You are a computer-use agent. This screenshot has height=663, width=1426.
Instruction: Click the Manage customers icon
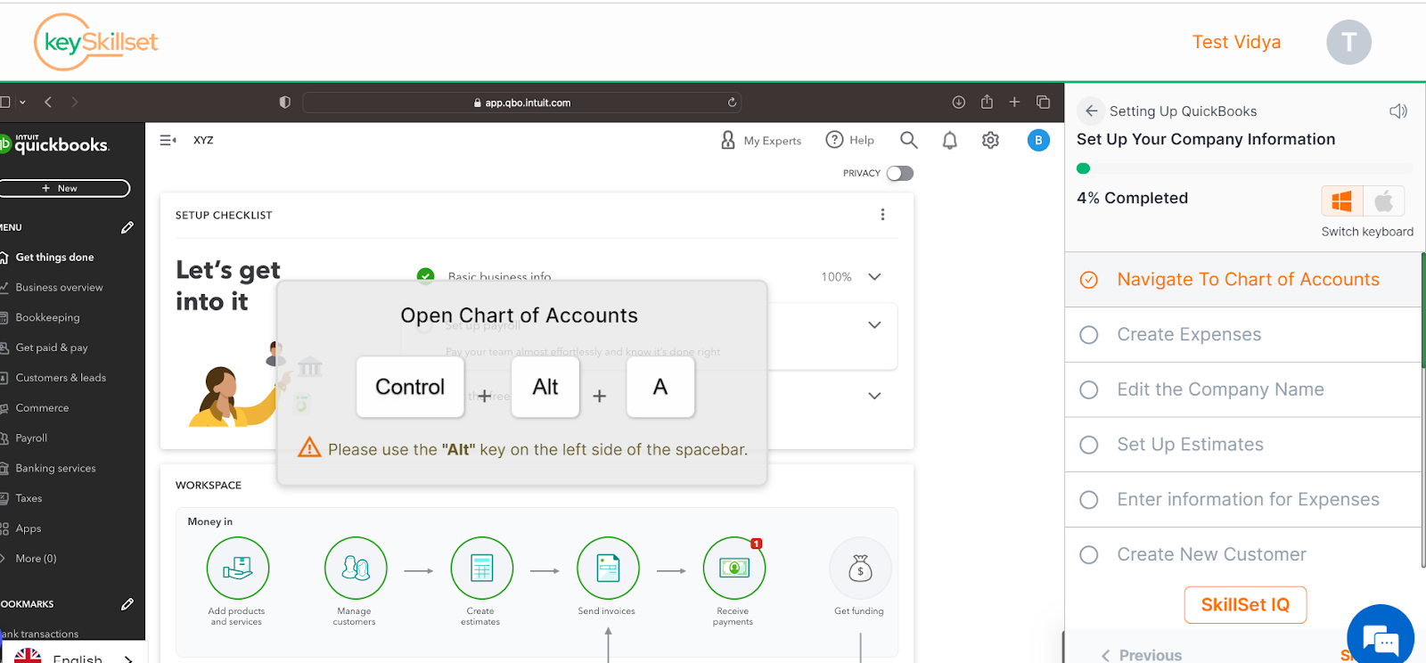click(x=356, y=568)
